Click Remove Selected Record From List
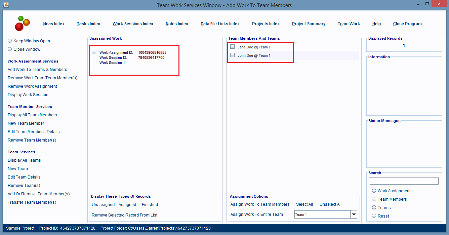Screen dimensions: 449x235 (125, 215)
